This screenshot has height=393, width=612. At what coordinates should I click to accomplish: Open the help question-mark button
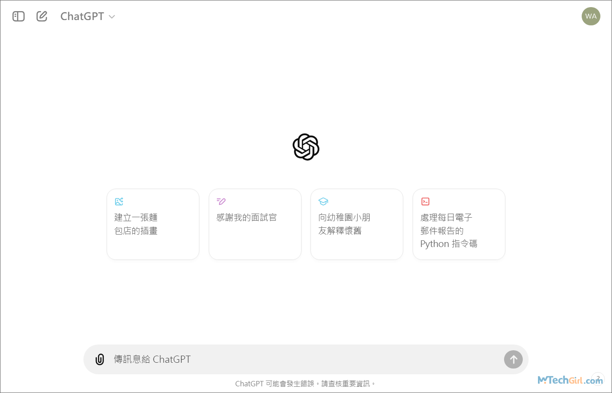[598, 378]
